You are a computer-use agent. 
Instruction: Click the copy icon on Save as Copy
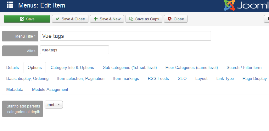131,19
